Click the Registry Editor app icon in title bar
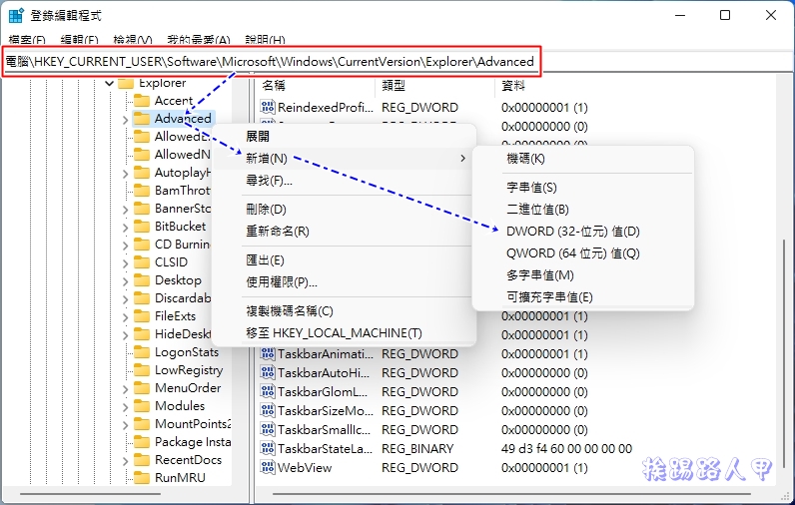The height and width of the screenshot is (505, 795). [x=16, y=16]
